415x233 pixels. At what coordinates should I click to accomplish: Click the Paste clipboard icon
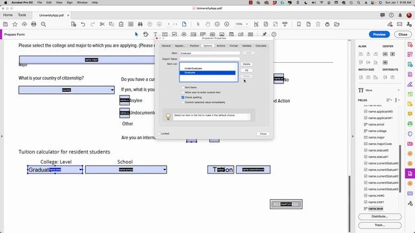point(121,25)
